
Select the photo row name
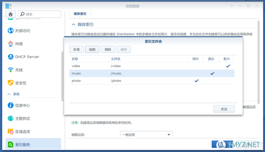(76, 81)
